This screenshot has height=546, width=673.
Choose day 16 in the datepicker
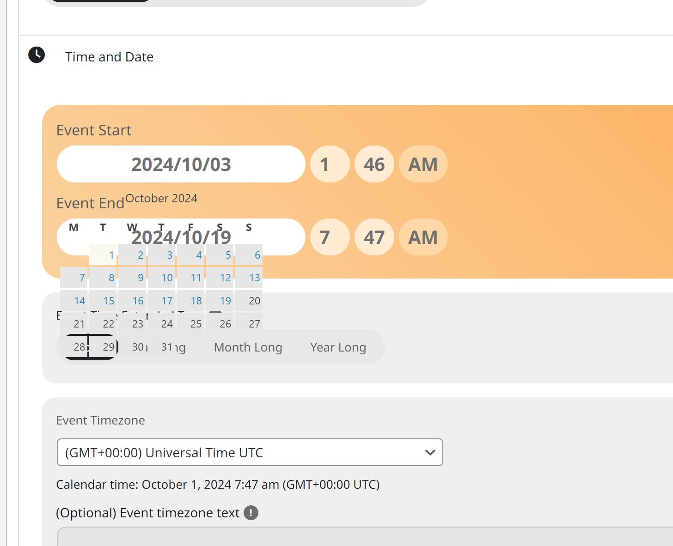point(132,301)
